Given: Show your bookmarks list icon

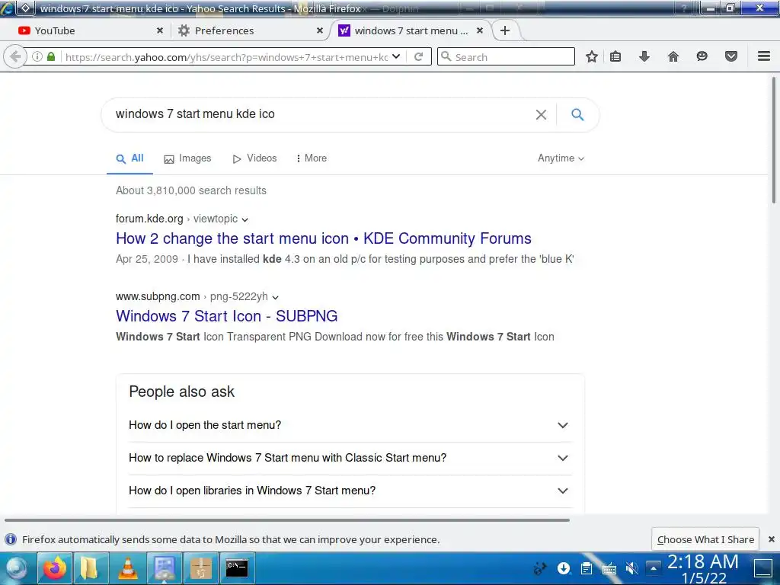Looking at the screenshot, I should point(615,56).
